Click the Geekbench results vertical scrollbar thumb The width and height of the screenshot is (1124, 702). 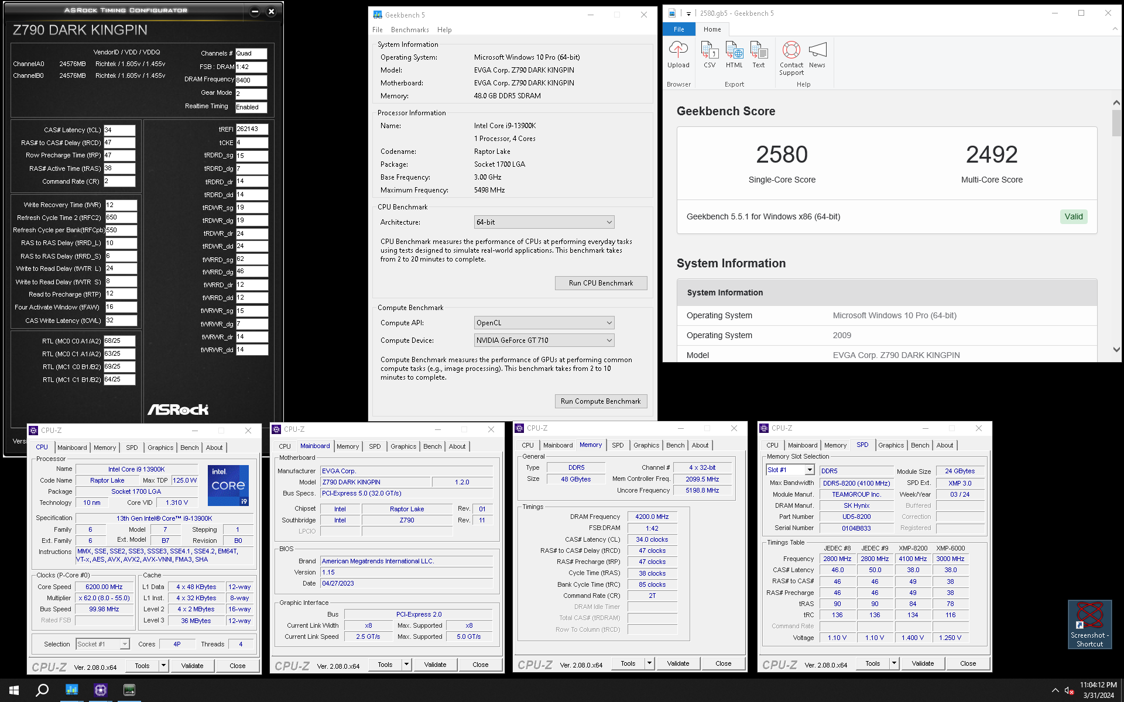pos(1116,123)
